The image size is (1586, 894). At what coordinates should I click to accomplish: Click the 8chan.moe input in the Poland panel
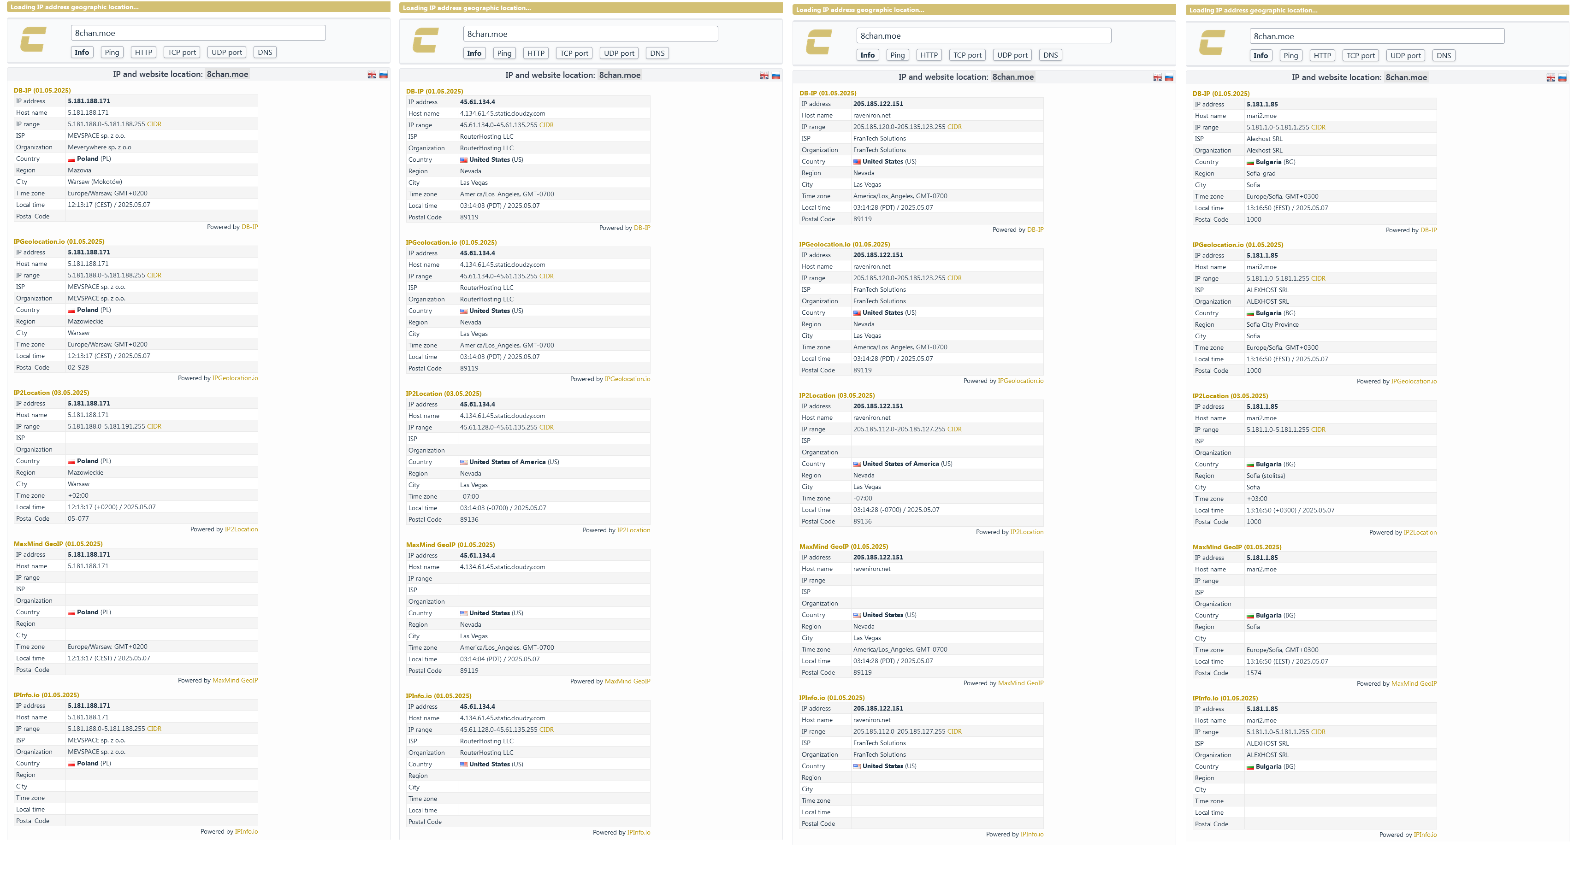point(198,33)
